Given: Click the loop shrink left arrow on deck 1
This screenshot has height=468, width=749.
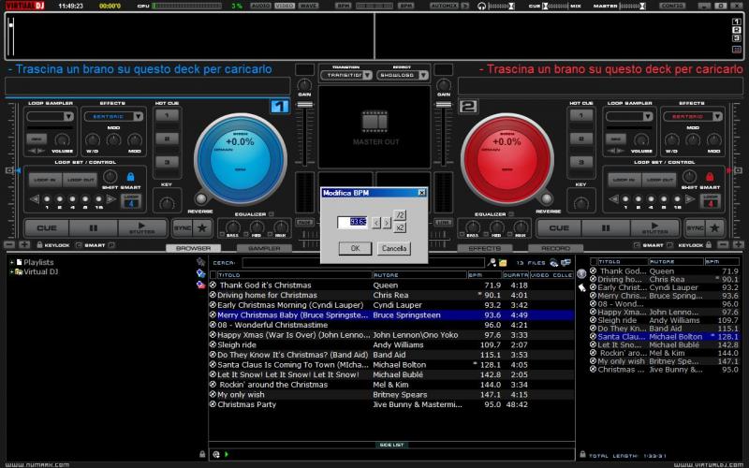Looking at the screenshot, I should (x=35, y=199).
